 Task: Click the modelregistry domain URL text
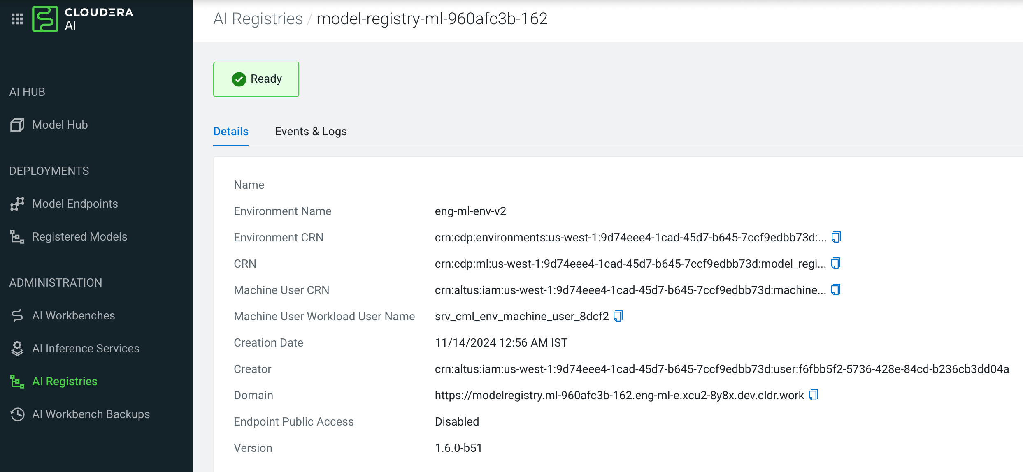pyautogui.click(x=619, y=396)
